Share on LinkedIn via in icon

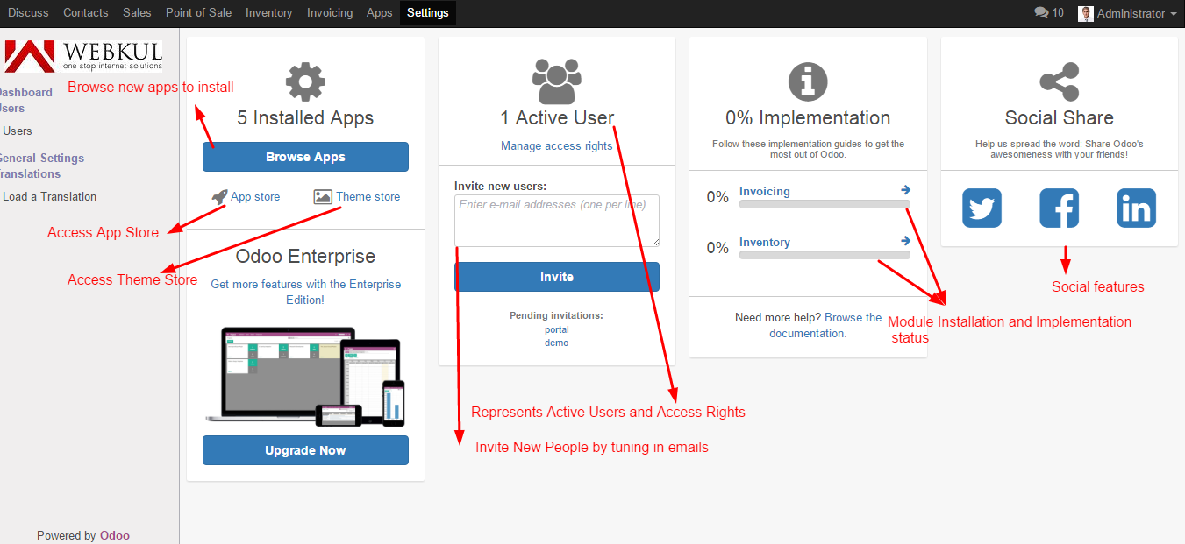tap(1136, 208)
